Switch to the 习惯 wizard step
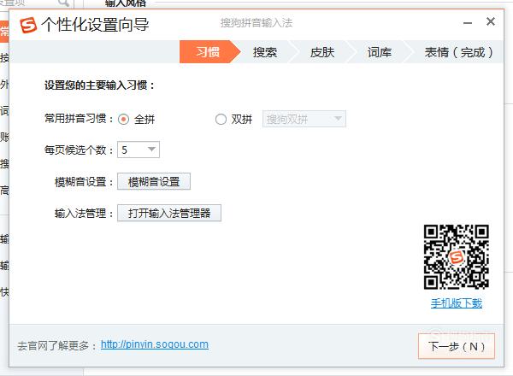 point(208,52)
